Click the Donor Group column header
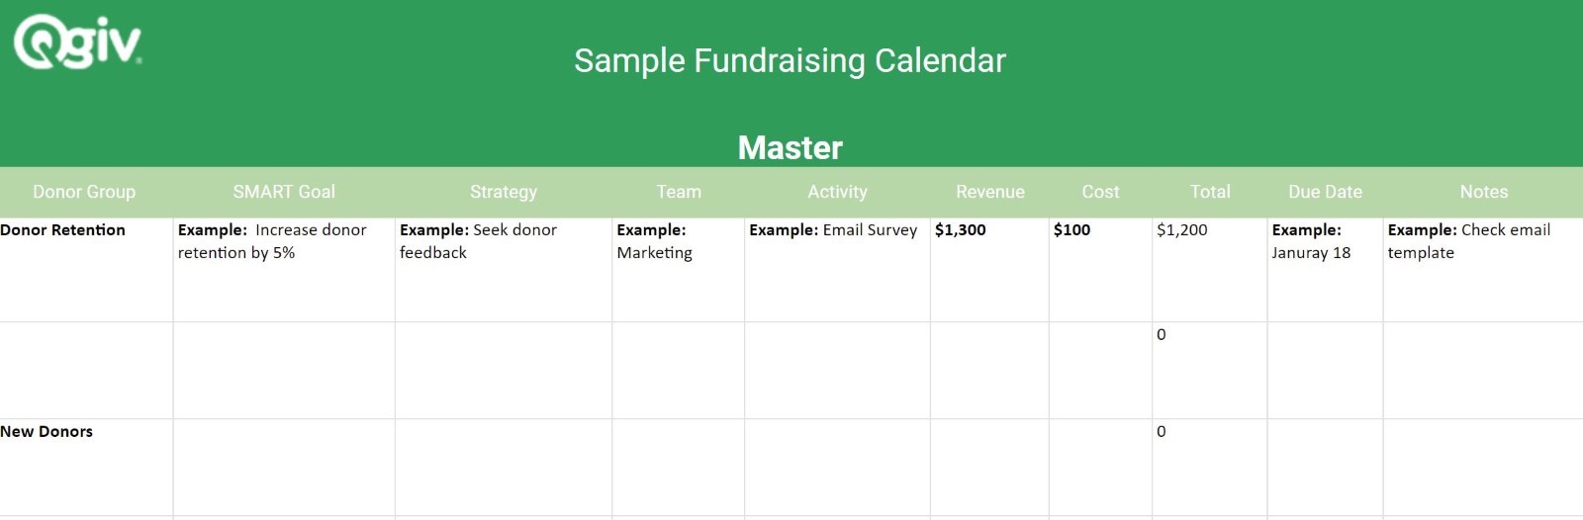This screenshot has height=520, width=1583. [84, 192]
